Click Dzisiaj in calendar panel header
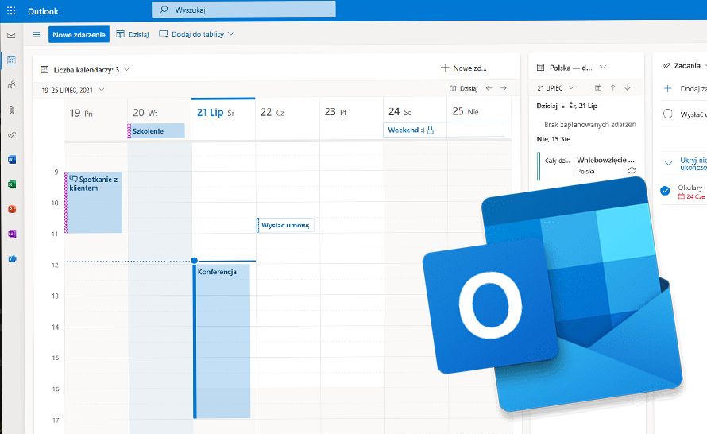 pyautogui.click(x=463, y=88)
